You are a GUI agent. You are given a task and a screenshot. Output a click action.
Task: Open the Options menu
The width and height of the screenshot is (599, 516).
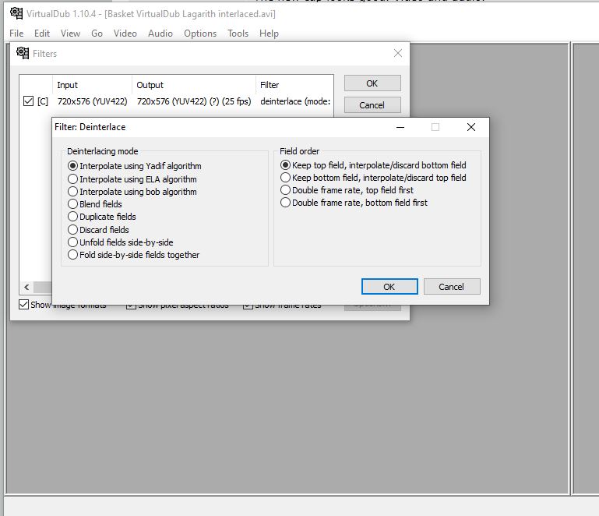[200, 34]
